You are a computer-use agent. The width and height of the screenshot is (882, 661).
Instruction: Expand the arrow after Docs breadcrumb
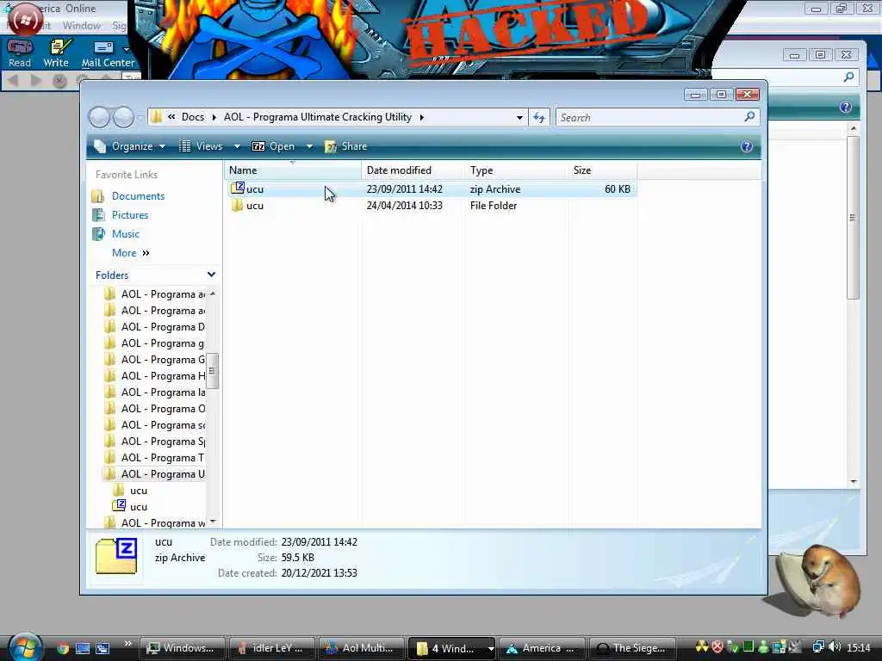click(x=214, y=117)
